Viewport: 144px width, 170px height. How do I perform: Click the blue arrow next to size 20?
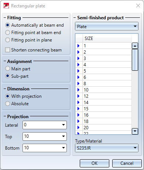pos(78,127)
